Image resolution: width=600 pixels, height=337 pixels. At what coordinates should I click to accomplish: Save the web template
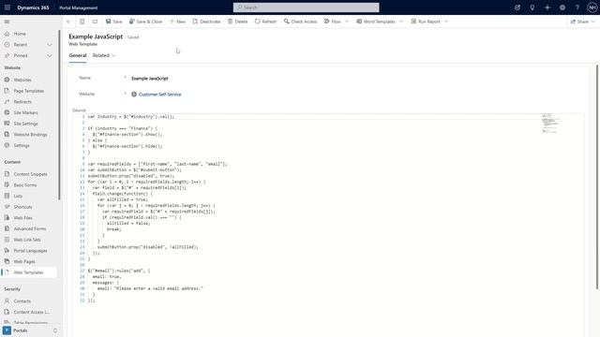[x=114, y=22]
